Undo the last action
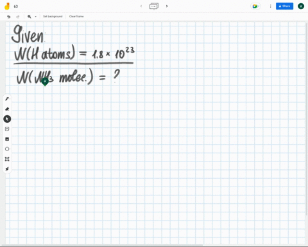308x247 pixels. click(9, 17)
